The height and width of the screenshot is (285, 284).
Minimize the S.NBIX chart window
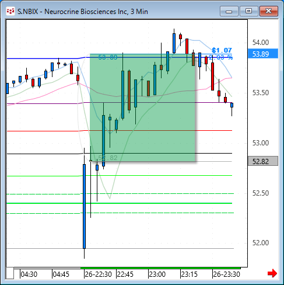point(229,11)
